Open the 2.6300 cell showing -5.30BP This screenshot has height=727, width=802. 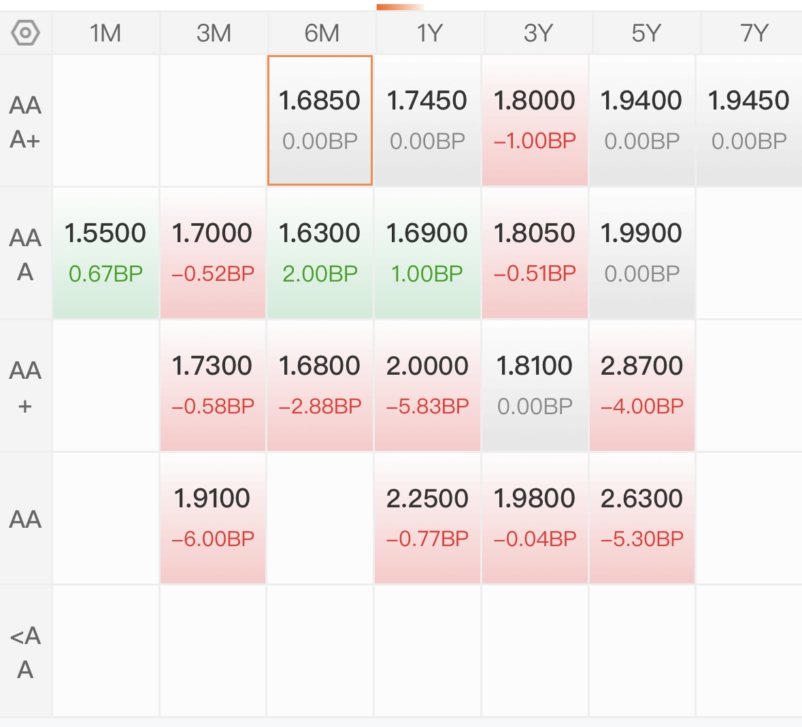click(x=642, y=518)
